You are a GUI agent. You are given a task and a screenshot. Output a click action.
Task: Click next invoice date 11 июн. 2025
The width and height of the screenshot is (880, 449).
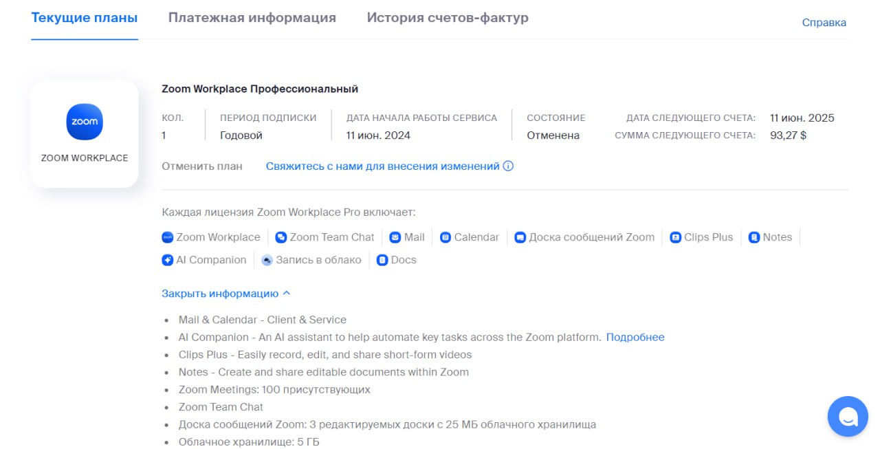802,118
